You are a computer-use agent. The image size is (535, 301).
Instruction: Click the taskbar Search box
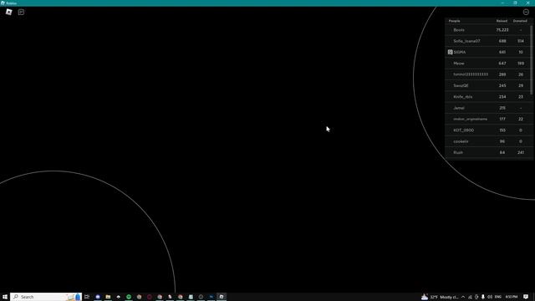46,297
